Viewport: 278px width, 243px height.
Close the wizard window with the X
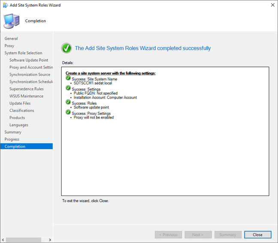click(x=273, y=5)
